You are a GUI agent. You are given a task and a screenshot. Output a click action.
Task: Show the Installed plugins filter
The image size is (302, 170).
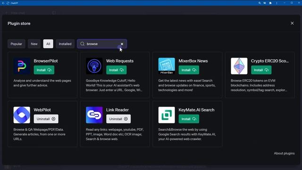click(x=65, y=44)
